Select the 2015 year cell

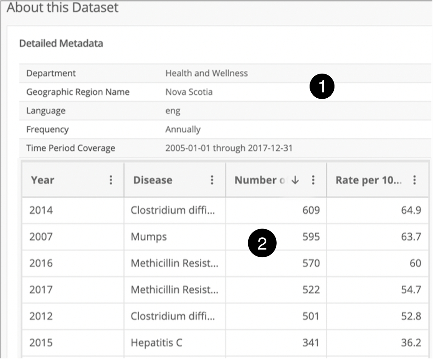73,343
